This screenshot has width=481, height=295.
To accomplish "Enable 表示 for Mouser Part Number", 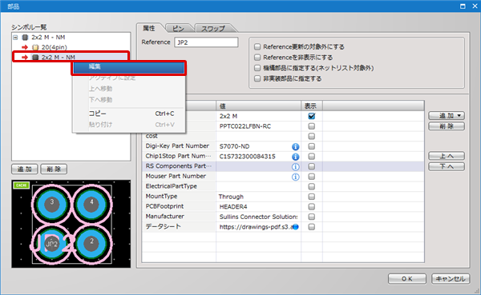I will click(x=311, y=177).
